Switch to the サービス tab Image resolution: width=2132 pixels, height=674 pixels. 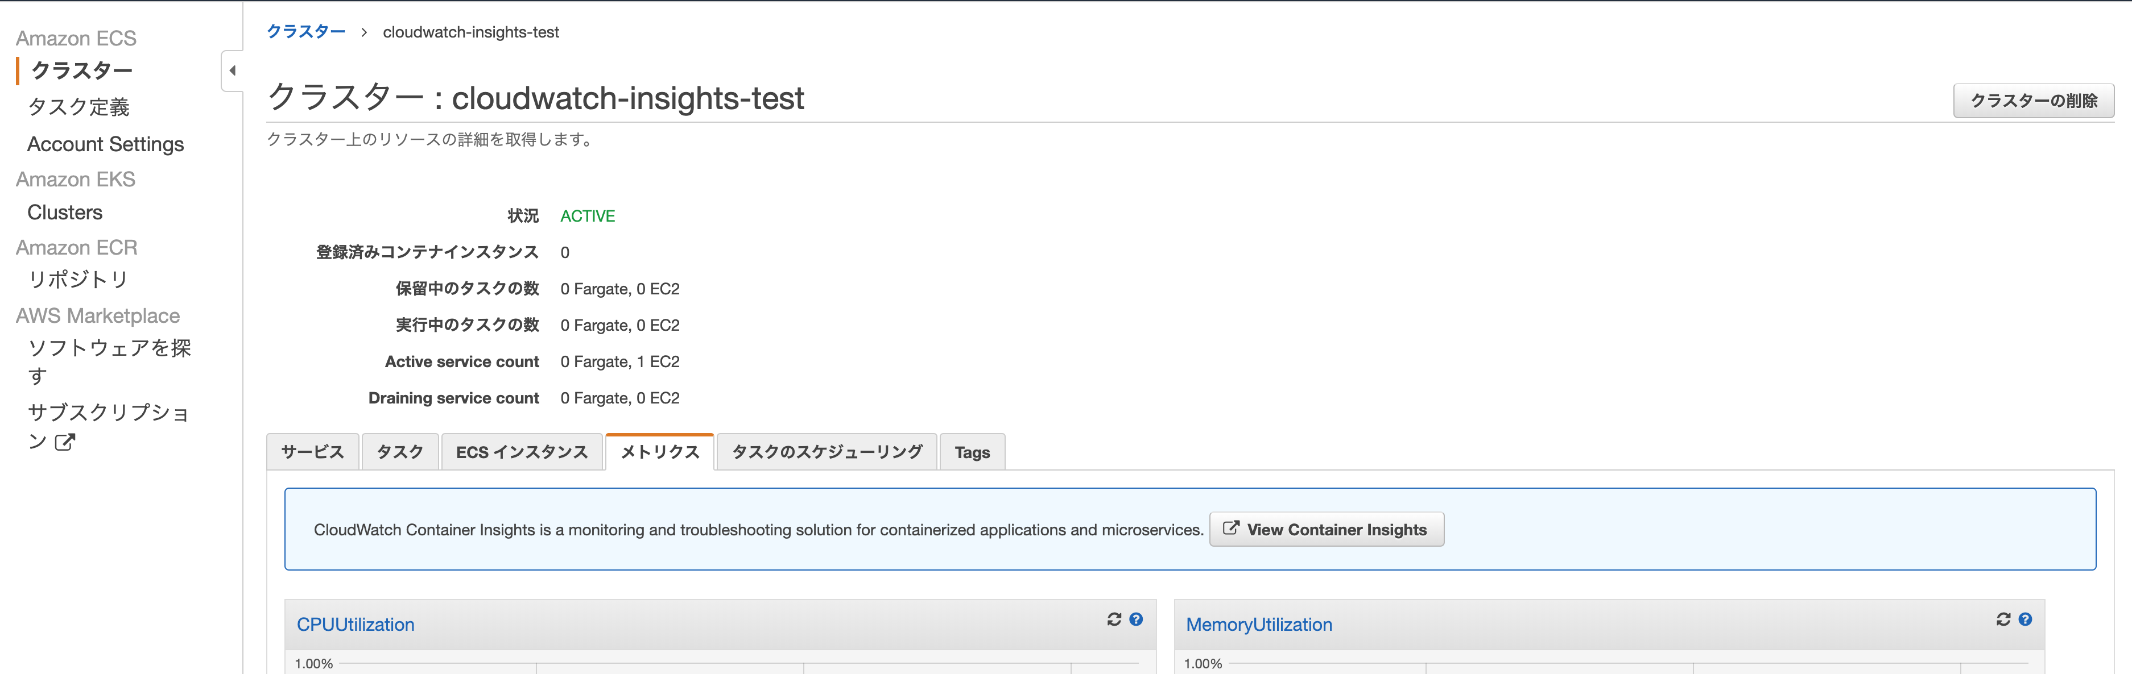click(312, 452)
